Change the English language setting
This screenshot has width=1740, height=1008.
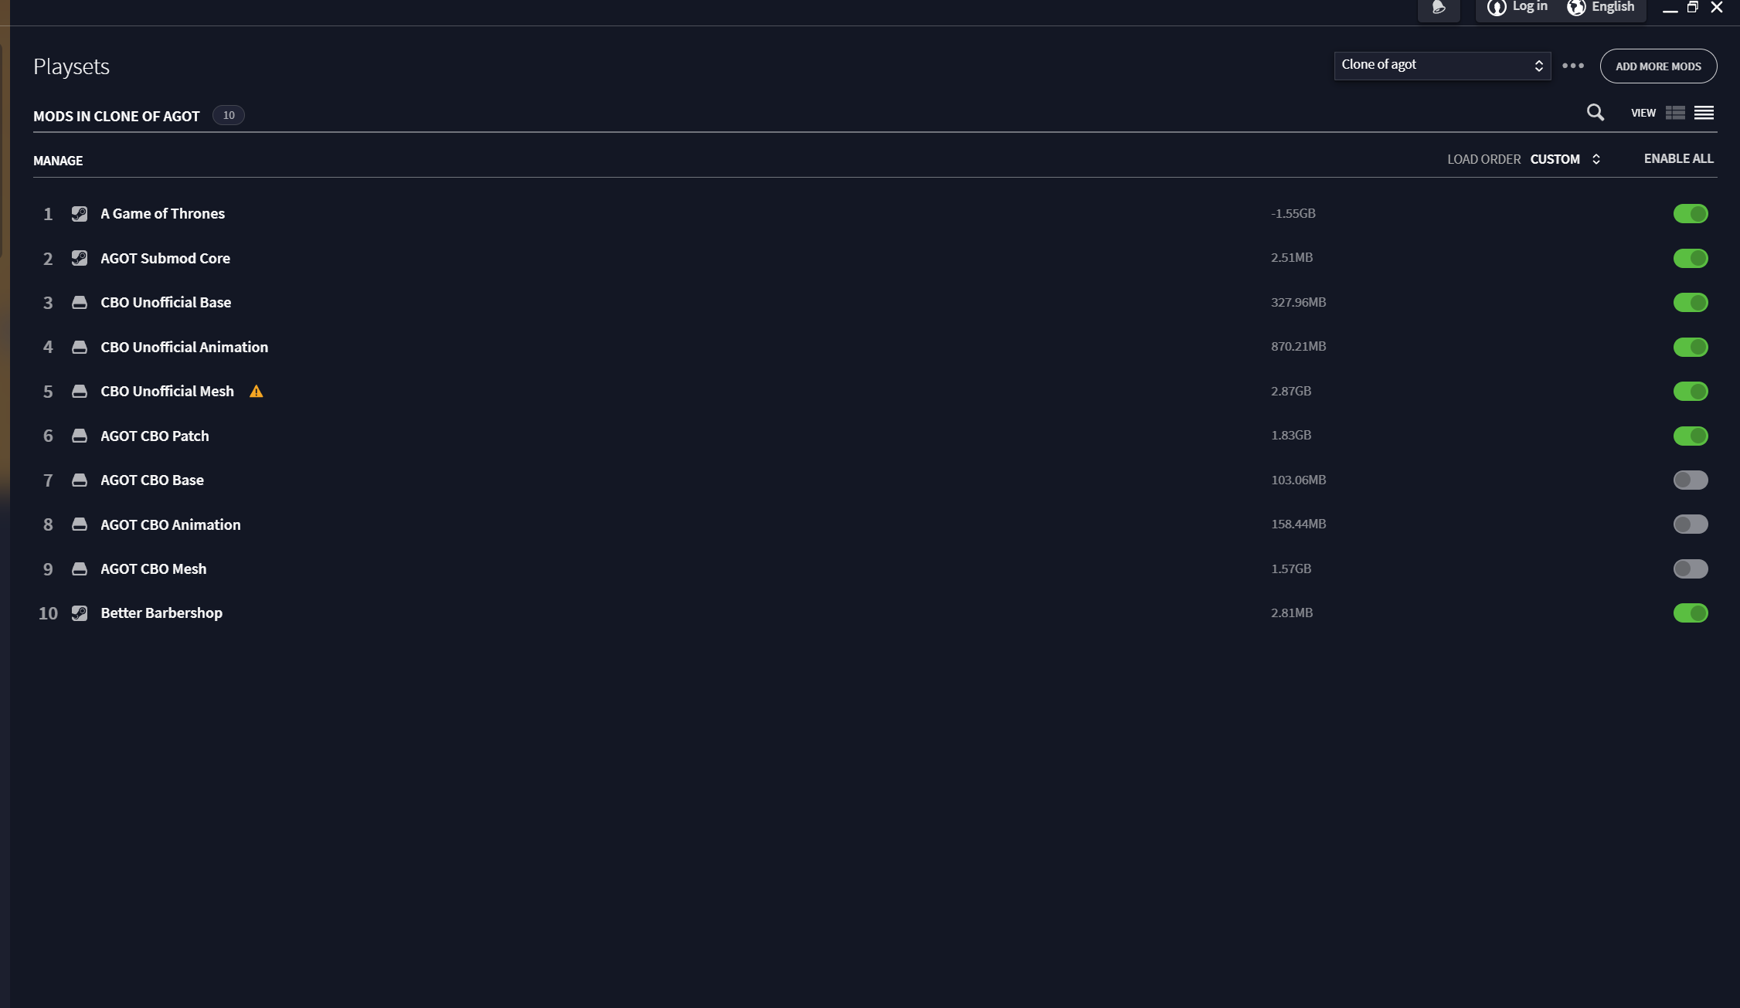click(1613, 7)
